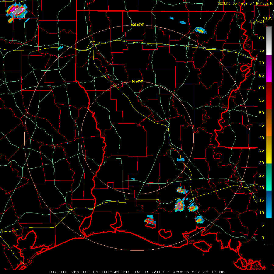Click the scale value "50"
Screen dimensions: 274x274
tap(262, 113)
